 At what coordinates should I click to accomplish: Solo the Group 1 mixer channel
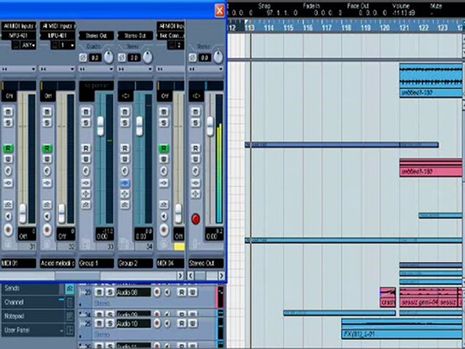pyautogui.click(x=86, y=123)
